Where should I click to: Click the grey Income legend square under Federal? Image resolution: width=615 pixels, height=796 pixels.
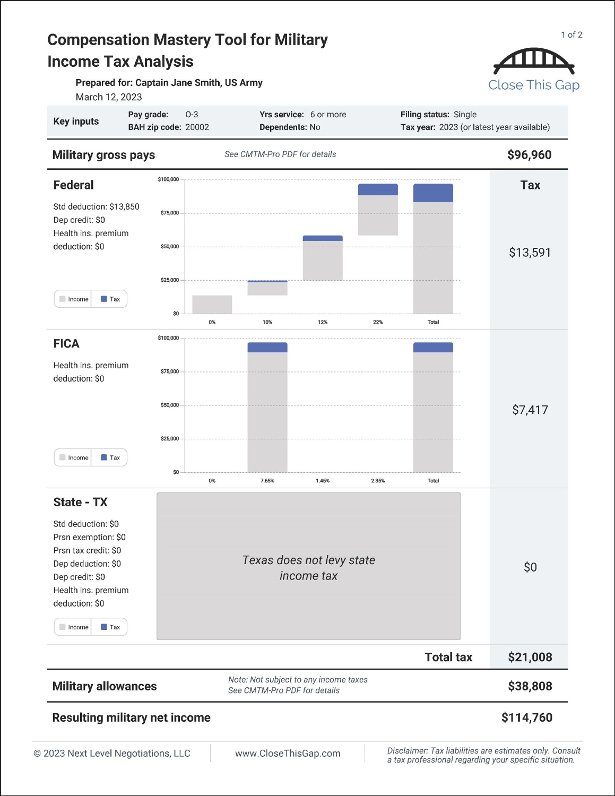pyautogui.click(x=63, y=299)
